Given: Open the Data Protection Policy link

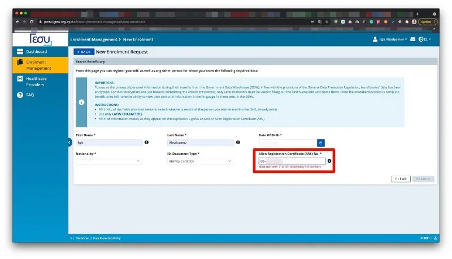Looking at the screenshot, I should point(107,238).
